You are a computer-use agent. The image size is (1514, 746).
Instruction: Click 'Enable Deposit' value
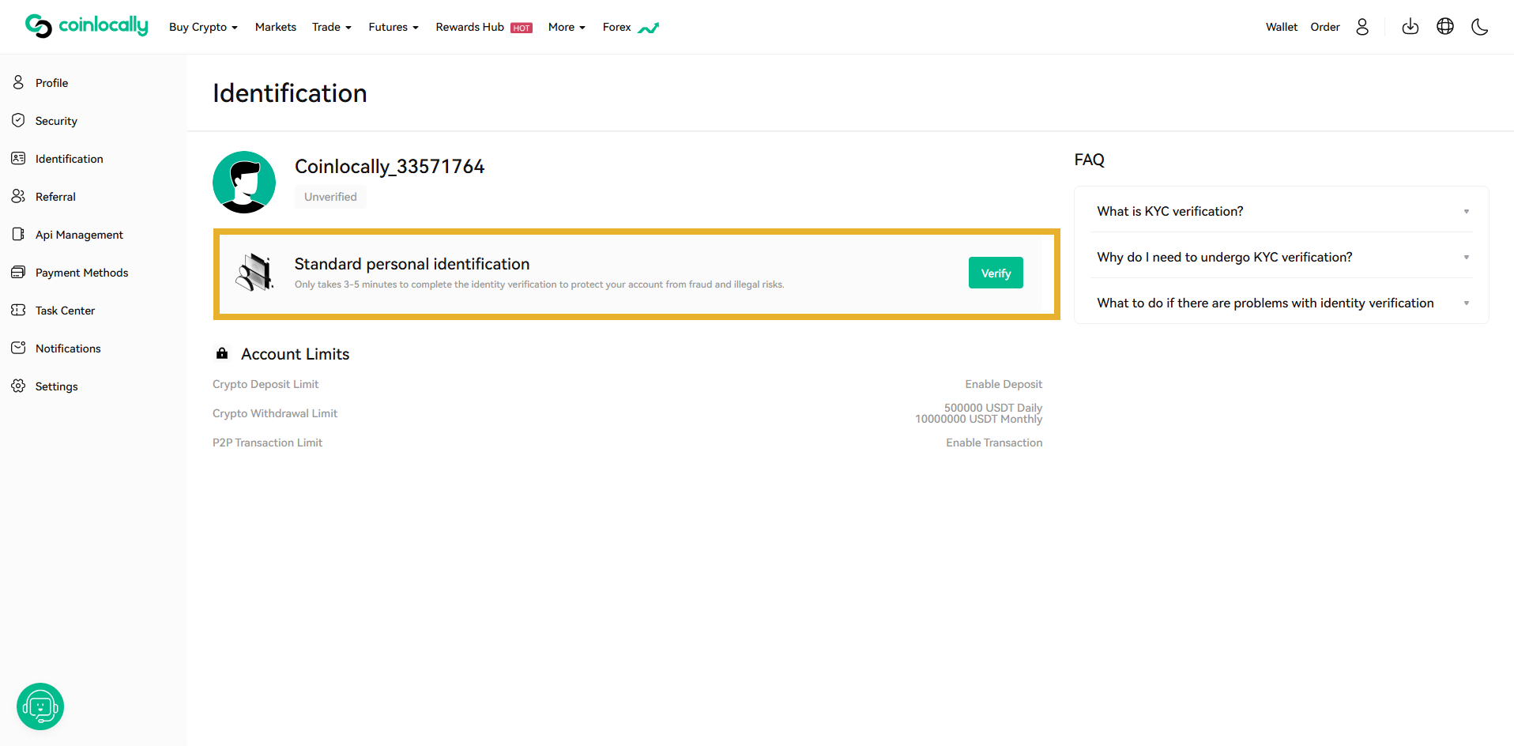point(1004,384)
